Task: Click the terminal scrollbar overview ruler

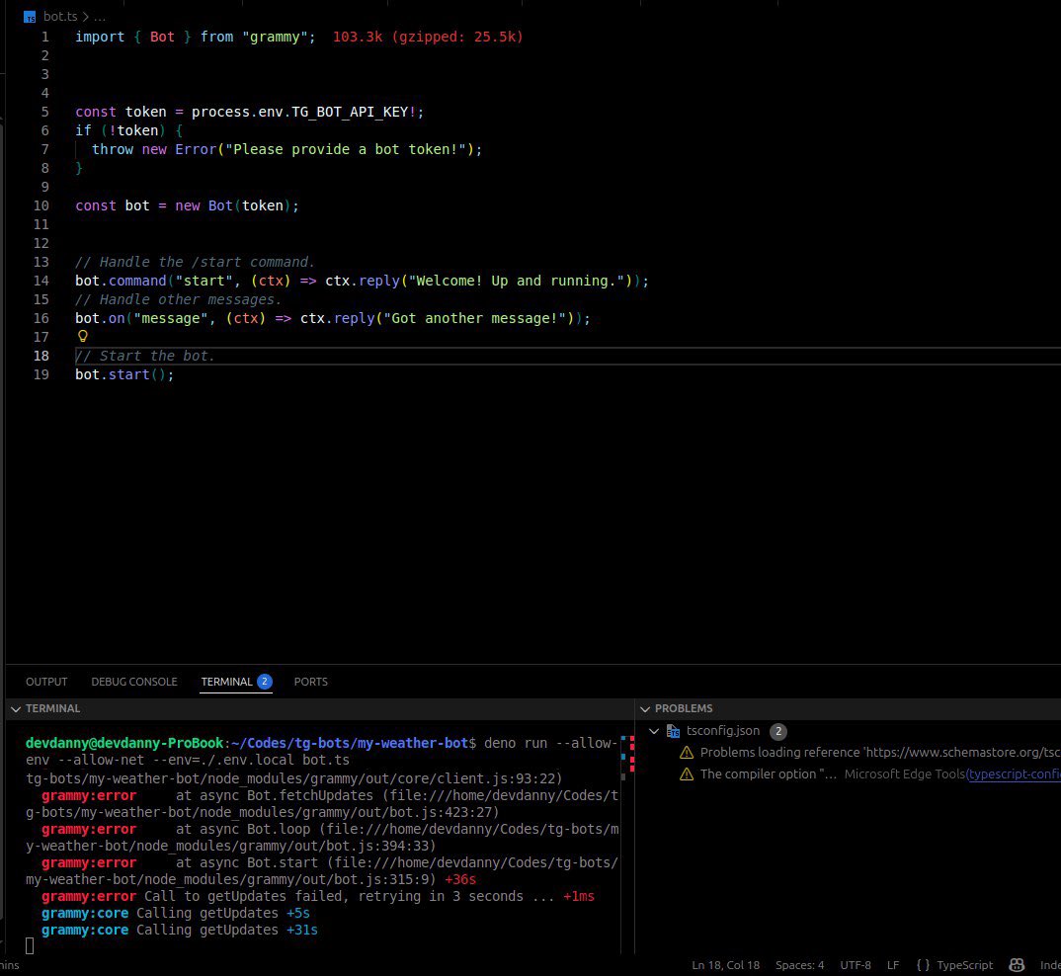Action: point(626,844)
